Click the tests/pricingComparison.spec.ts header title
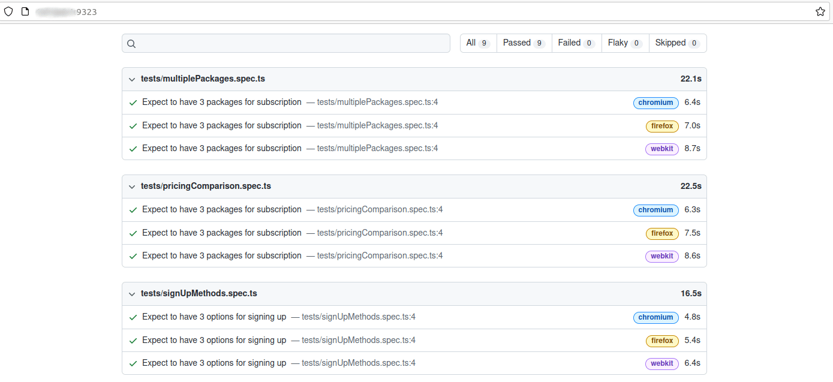The height and width of the screenshot is (382, 833). point(206,186)
